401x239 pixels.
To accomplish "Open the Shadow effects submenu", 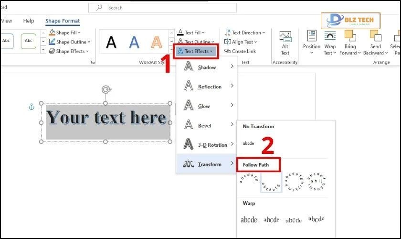I will (206, 67).
